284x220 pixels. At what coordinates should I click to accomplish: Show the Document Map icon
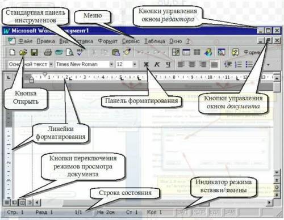point(221,52)
